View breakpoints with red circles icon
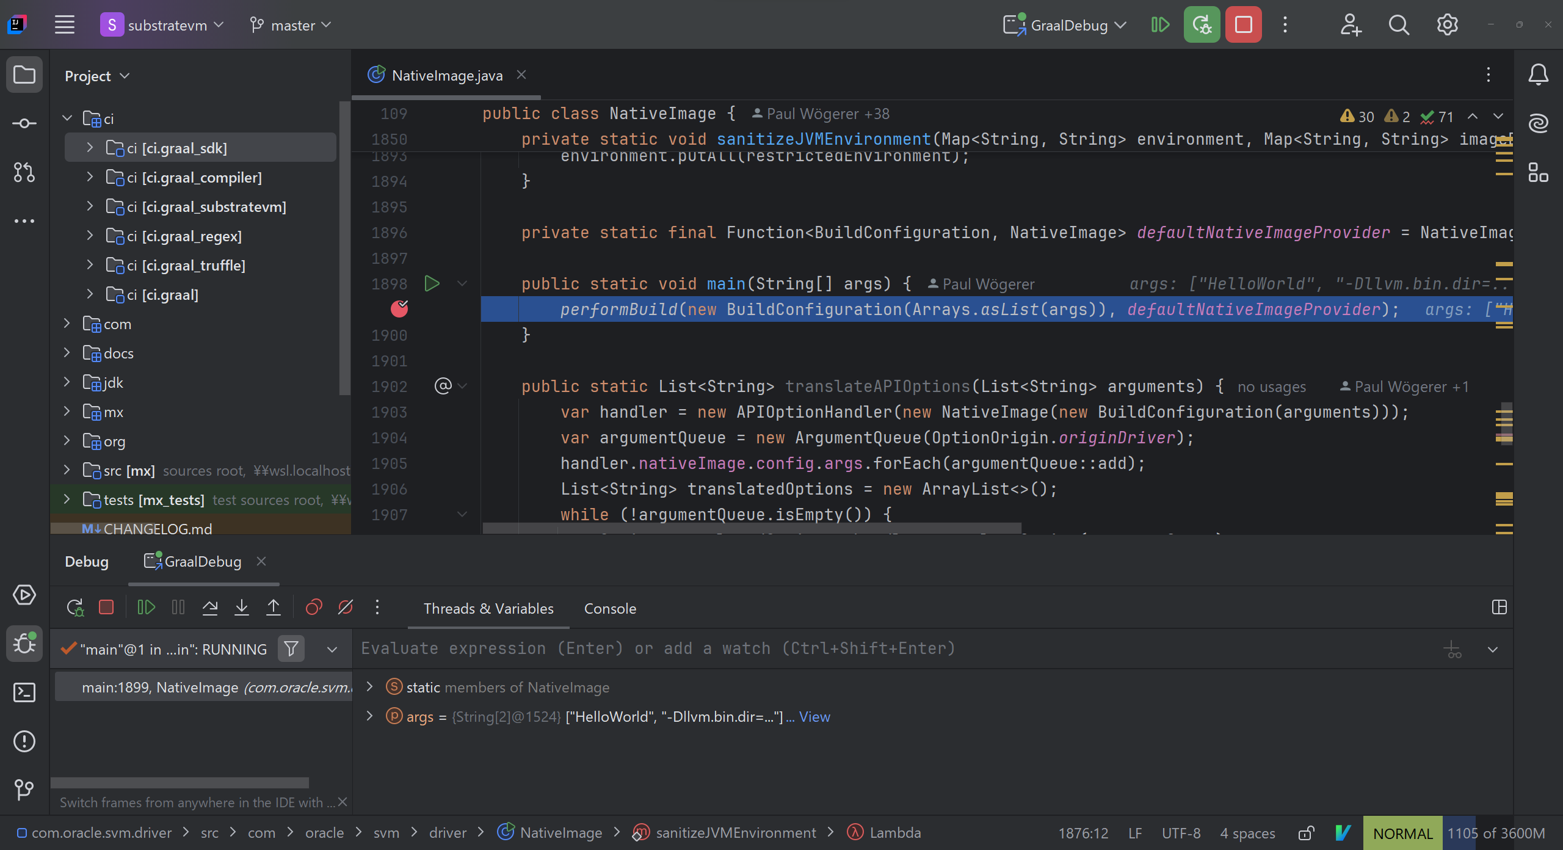 [x=314, y=608]
